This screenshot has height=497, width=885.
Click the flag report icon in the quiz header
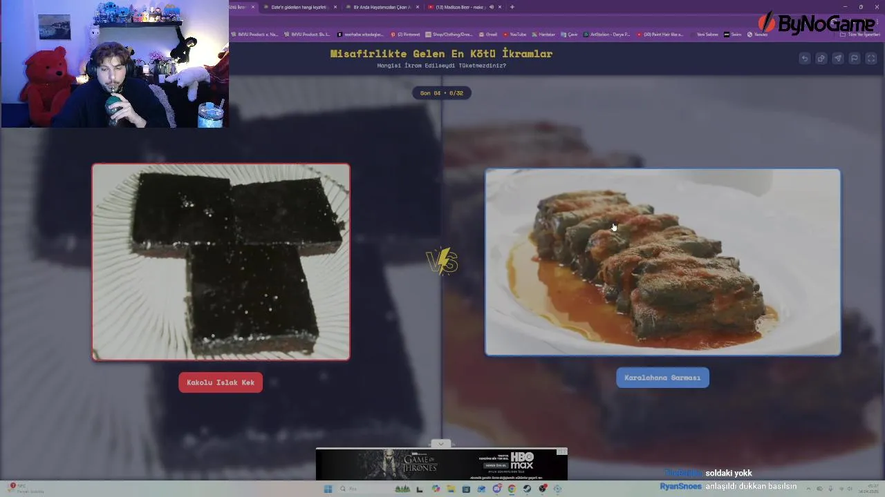[x=855, y=59]
